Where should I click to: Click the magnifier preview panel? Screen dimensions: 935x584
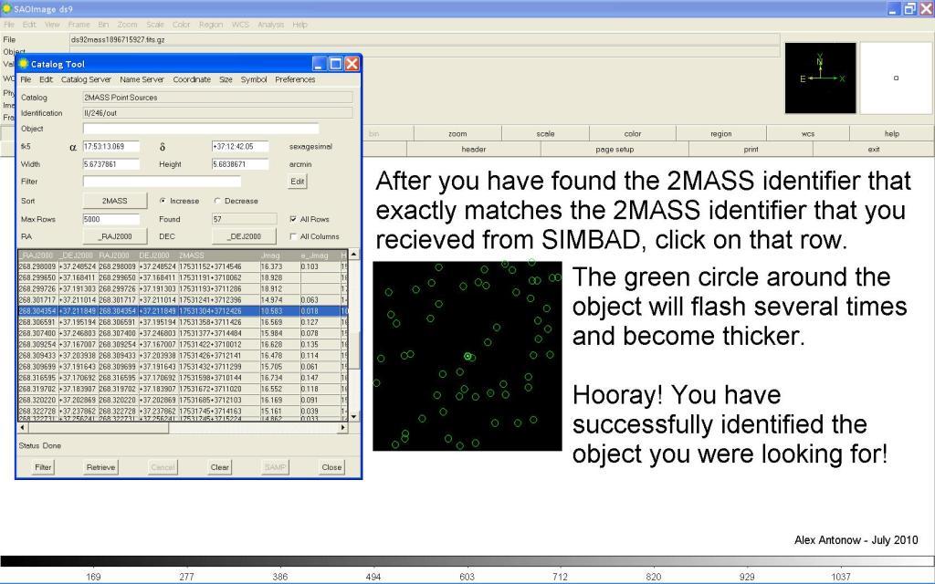(x=895, y=78)
